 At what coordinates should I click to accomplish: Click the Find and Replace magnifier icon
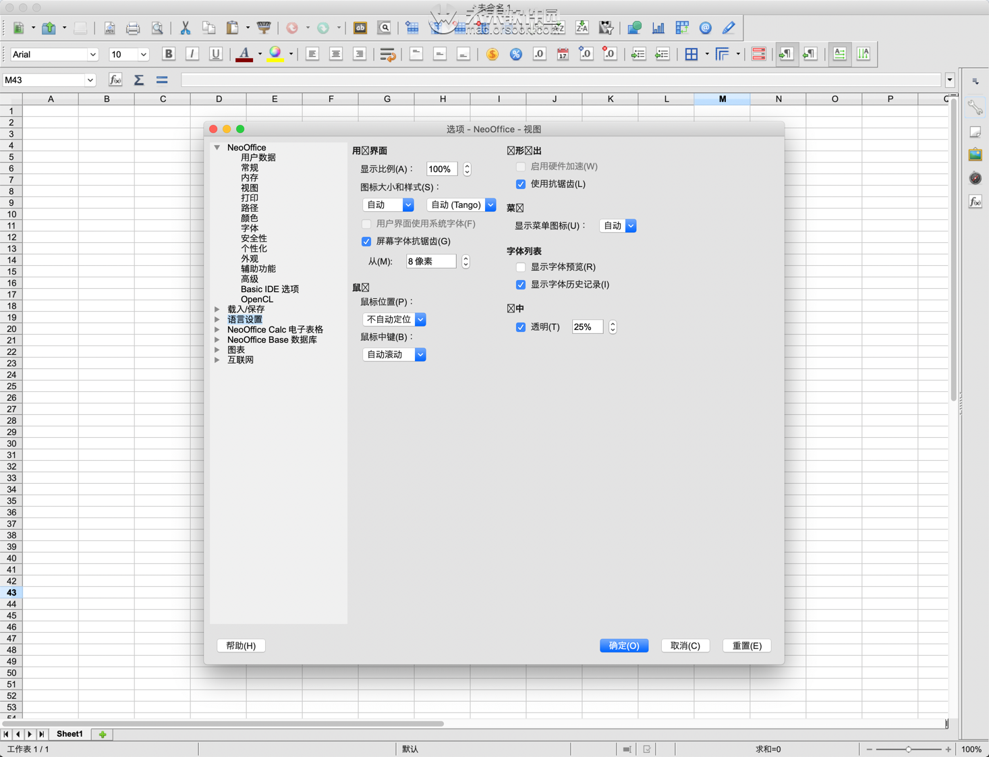385,28
